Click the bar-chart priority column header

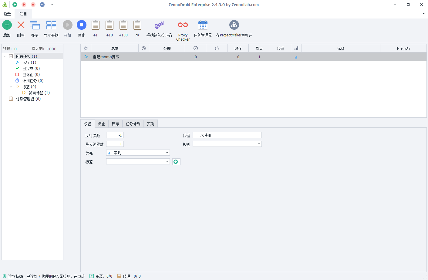296,49
